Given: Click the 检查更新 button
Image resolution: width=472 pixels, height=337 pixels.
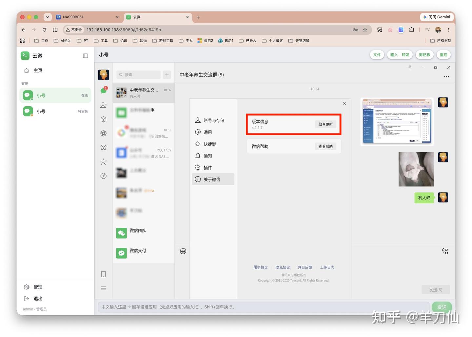Looking at the screenshot, I should click(x=325, y=124).
